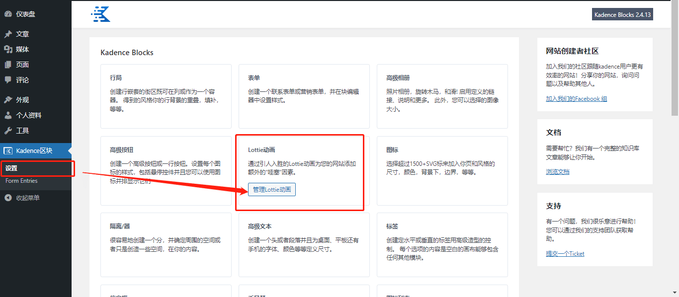Open the 浏览文档 link
679x297 pixels.
click(558, 172)
